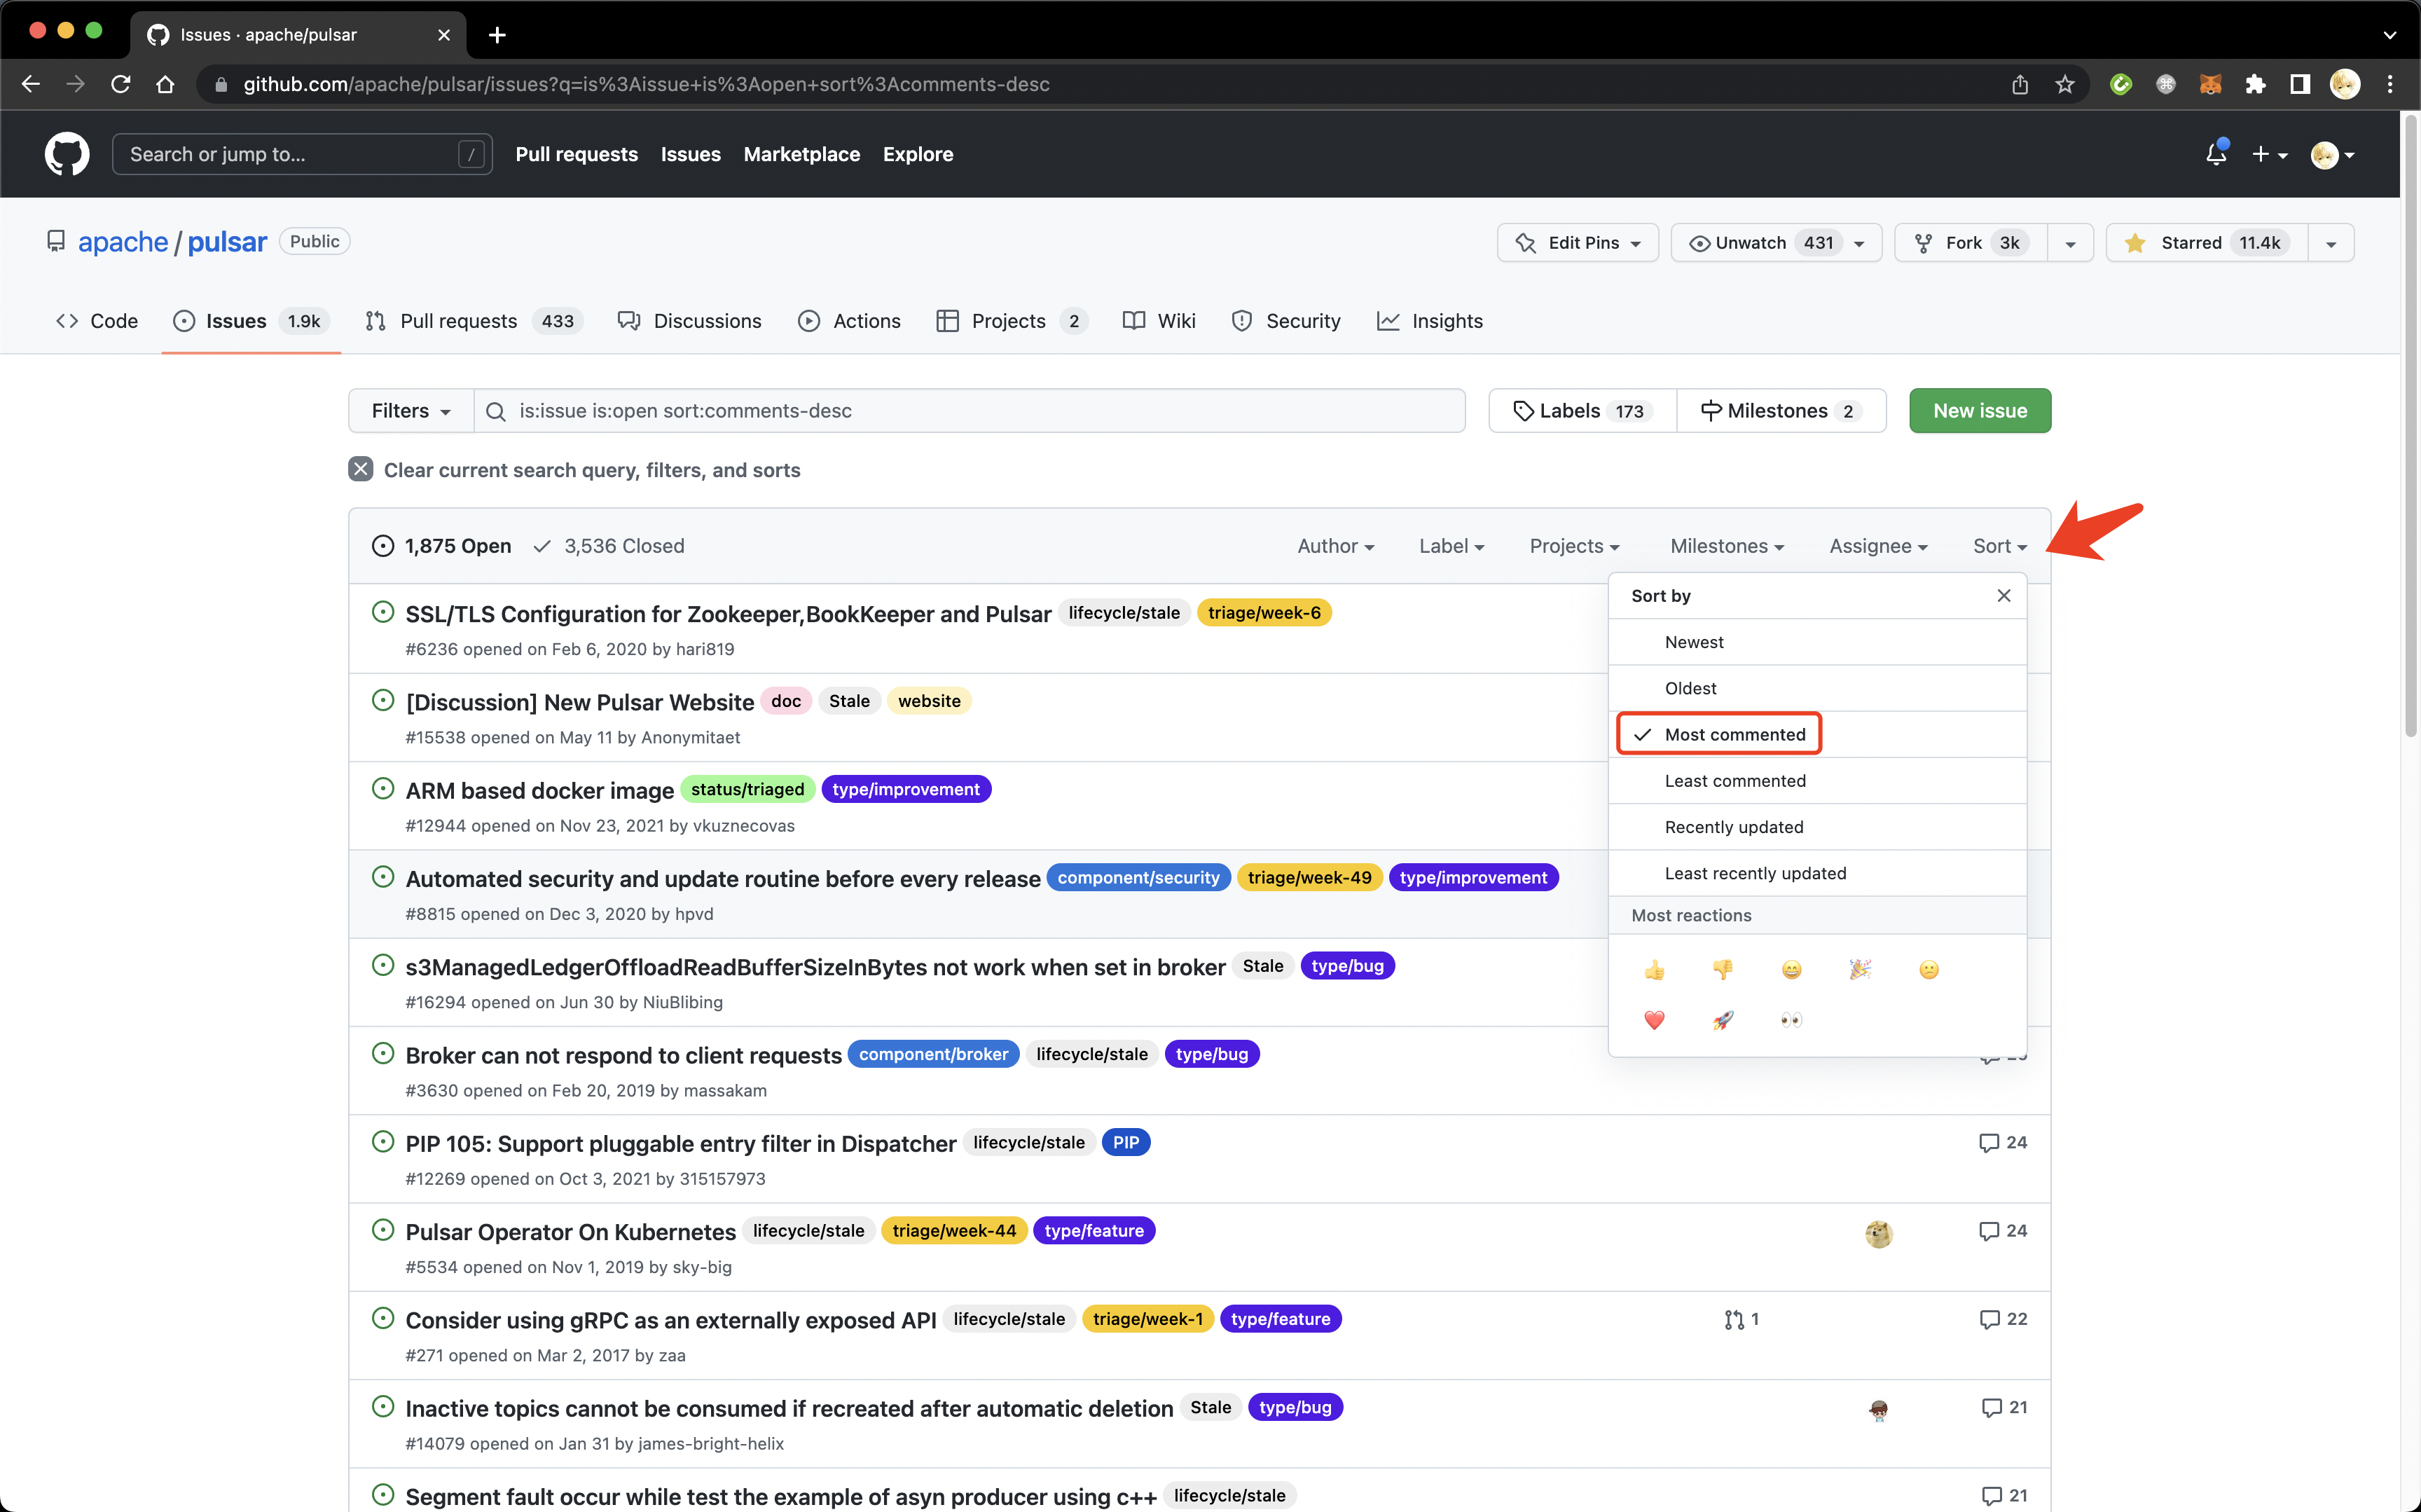Click the GitHub Octocat logo
Screen dimensions: 2421x1512
pos(67,154)
